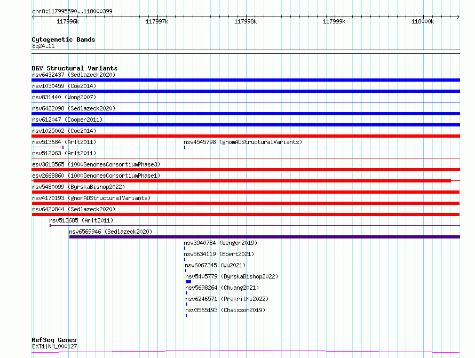Click the thin purple line of nsv513685
Image resolution: width=475 pixels, height=358 pixels.
255,226
